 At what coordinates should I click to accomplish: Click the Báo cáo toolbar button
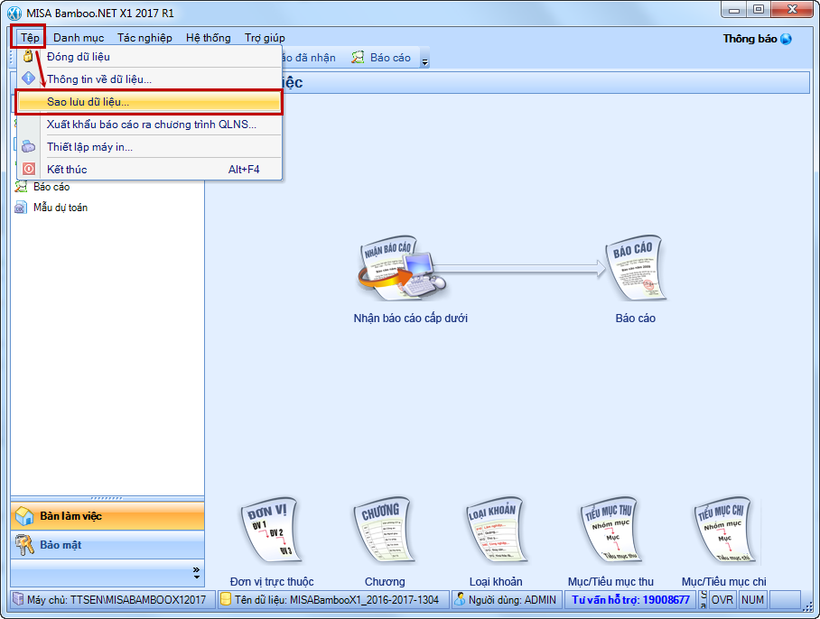tap(381, 58)
